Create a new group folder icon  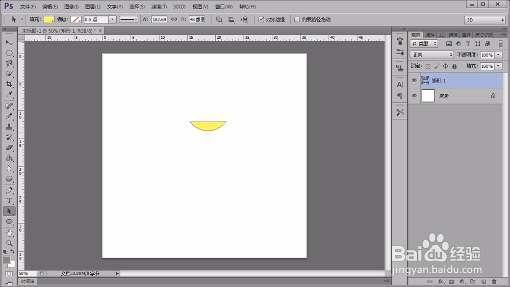tap(473, 281)
